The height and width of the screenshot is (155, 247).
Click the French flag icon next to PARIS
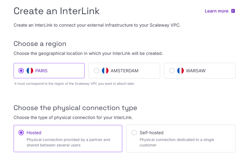(30, 71)
